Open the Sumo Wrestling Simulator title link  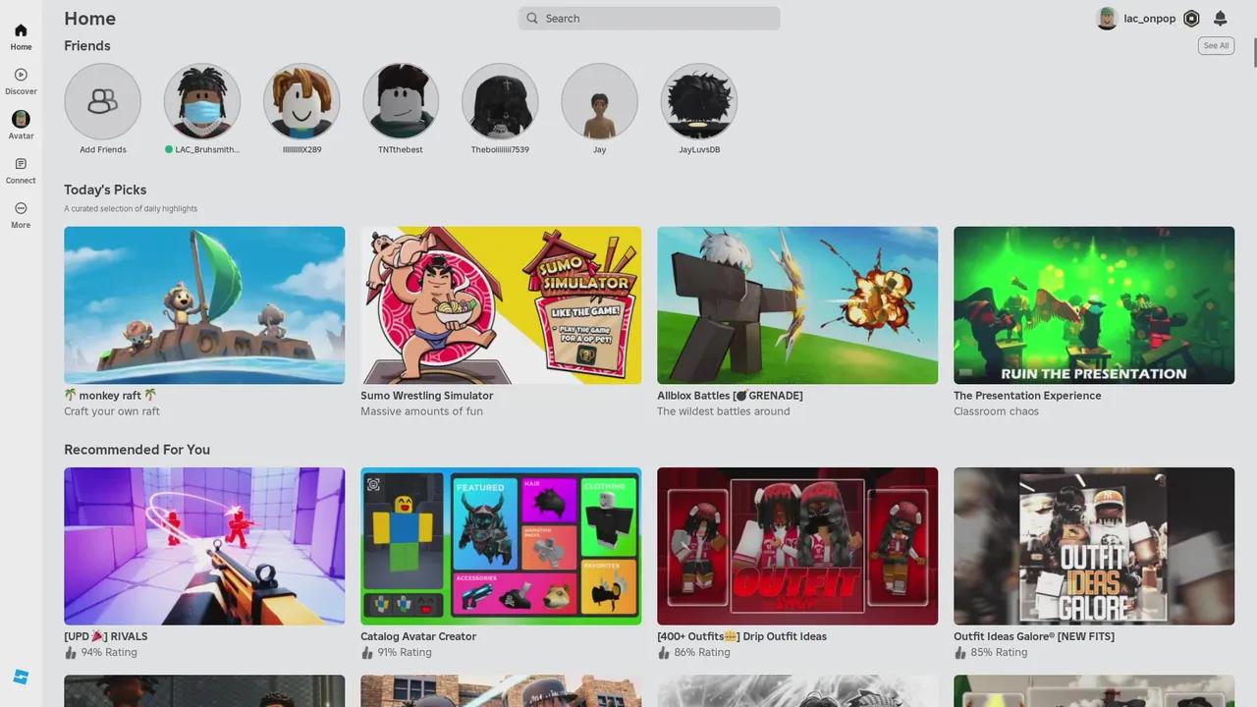click(x=427, y=396)
